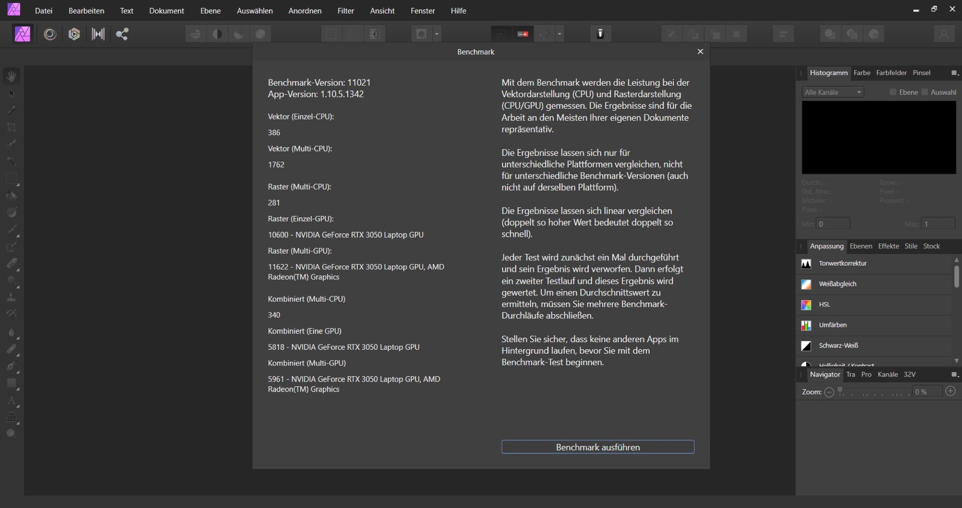Click the histogram Min value field
Image resolution: width=962 pixels, height=508 pixels.
833,224
